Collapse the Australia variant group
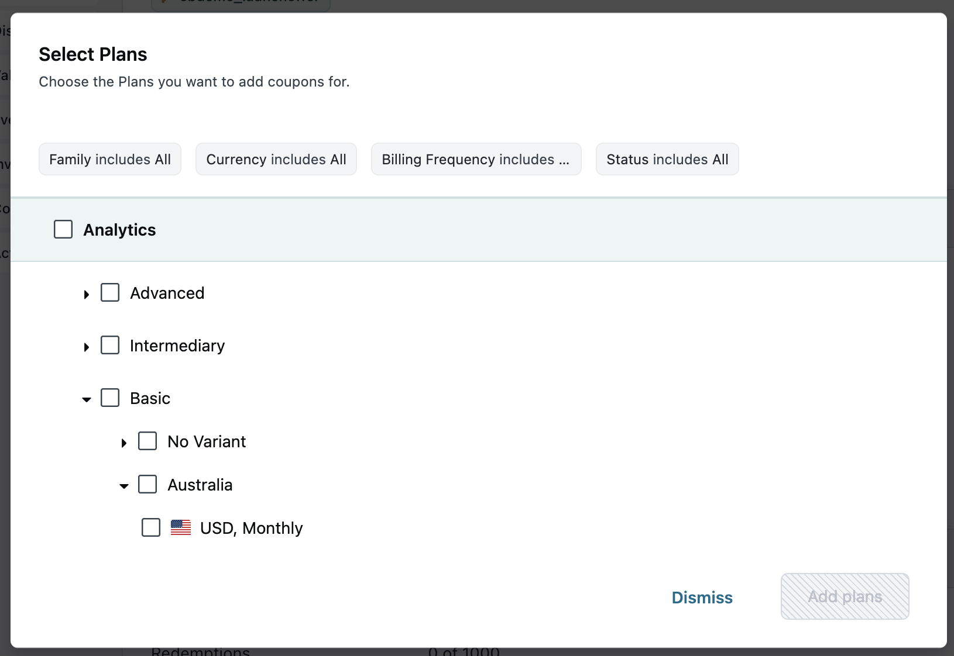Viewport: 954px width, 656px height. [124, 486]
